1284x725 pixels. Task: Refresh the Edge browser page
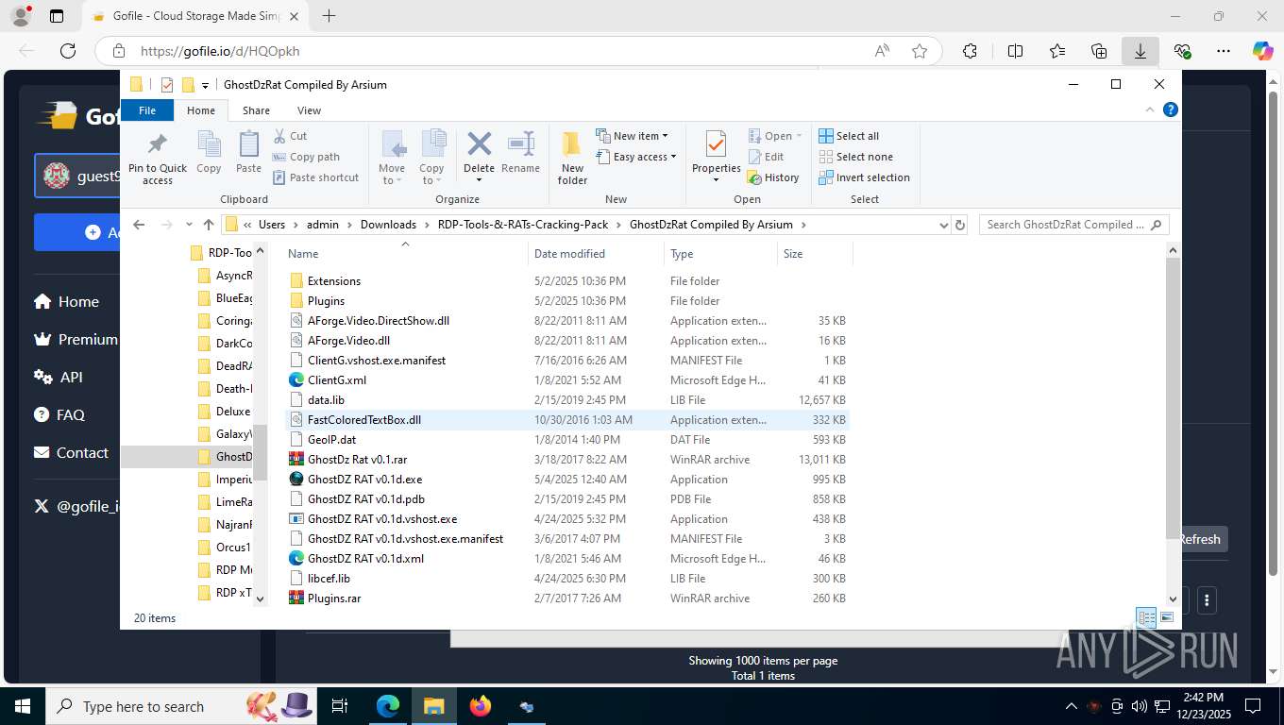click(68, 51)
